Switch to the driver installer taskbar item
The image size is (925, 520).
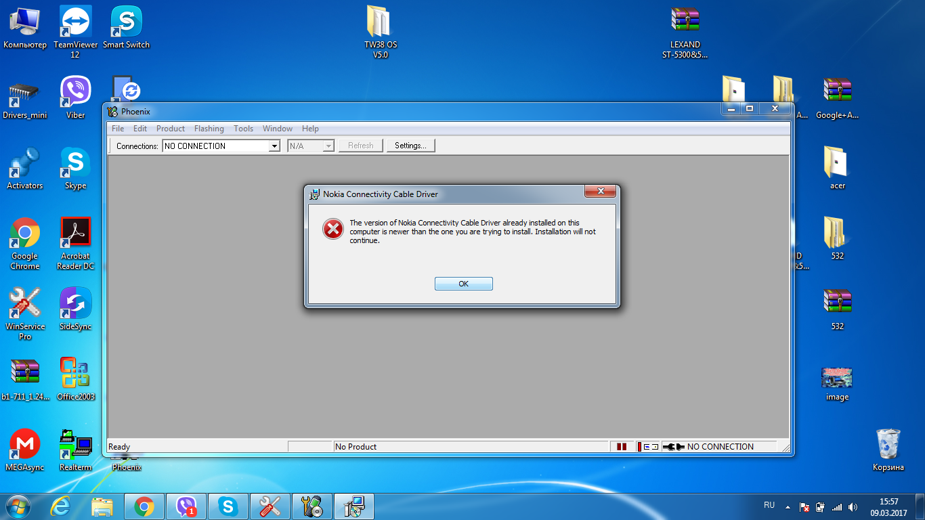point(353,506)
